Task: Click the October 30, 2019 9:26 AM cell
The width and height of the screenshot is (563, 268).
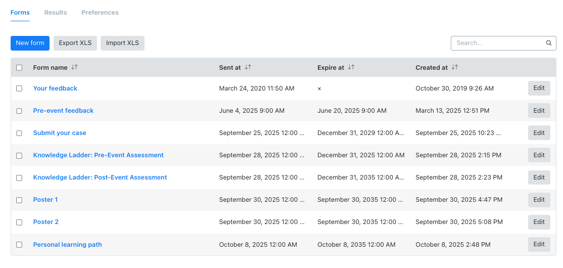Action: 454,88
